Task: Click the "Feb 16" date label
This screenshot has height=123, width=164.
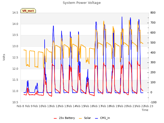Action: 89,106
